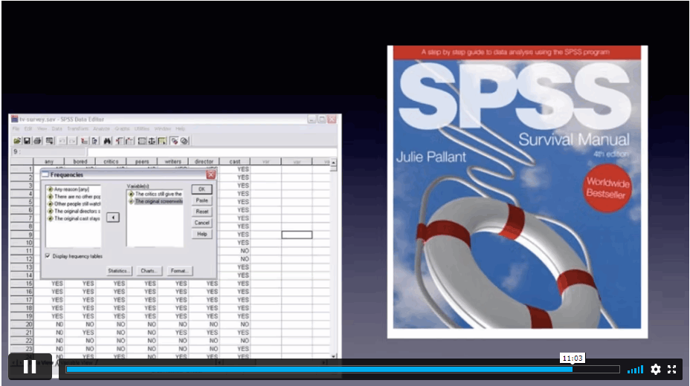Click the Save file toolbar icon
690x386 pixels.
pos(27,141)
